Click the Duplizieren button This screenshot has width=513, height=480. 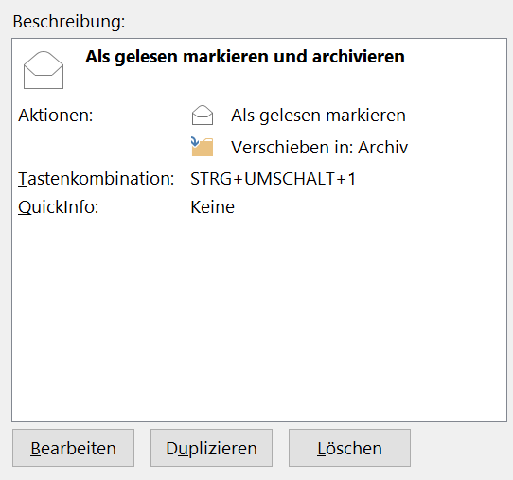tap(211, 448)
